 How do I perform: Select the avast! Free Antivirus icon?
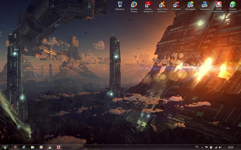click(162, 5)
